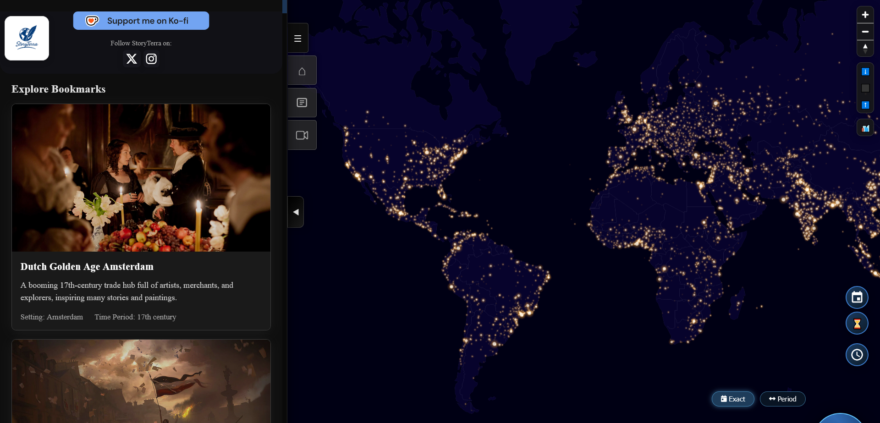The image size is (880, 423).
Task: Open the clock round button
Action: click(x=857, y=355)
